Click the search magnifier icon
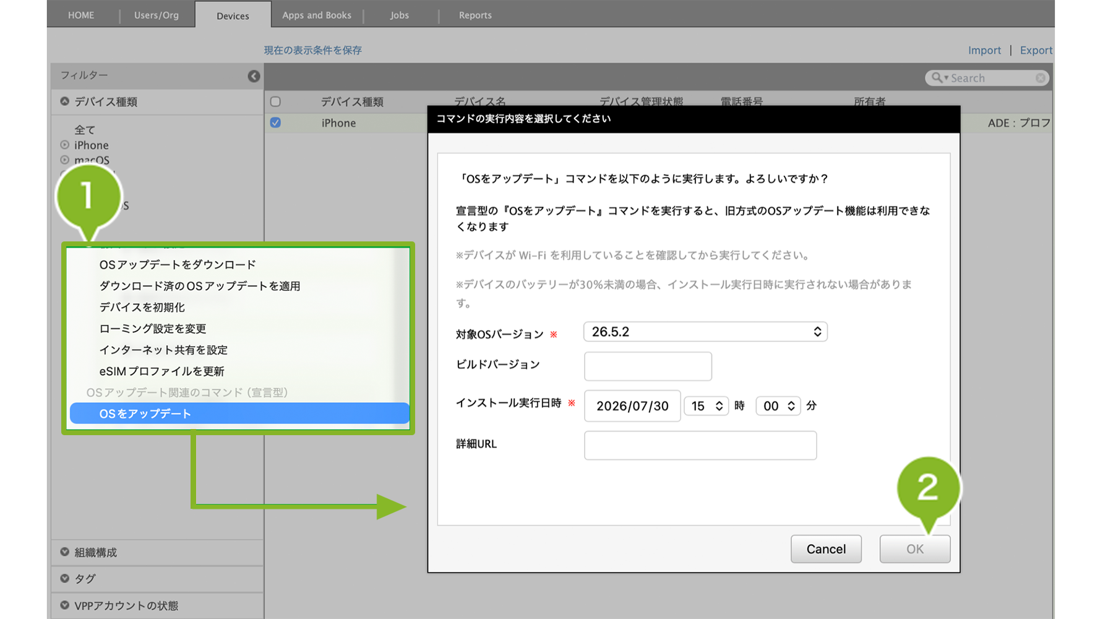 point(938,78)
